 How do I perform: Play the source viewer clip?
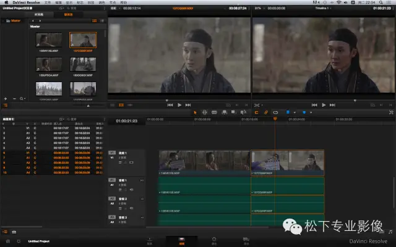click(179, 105)
